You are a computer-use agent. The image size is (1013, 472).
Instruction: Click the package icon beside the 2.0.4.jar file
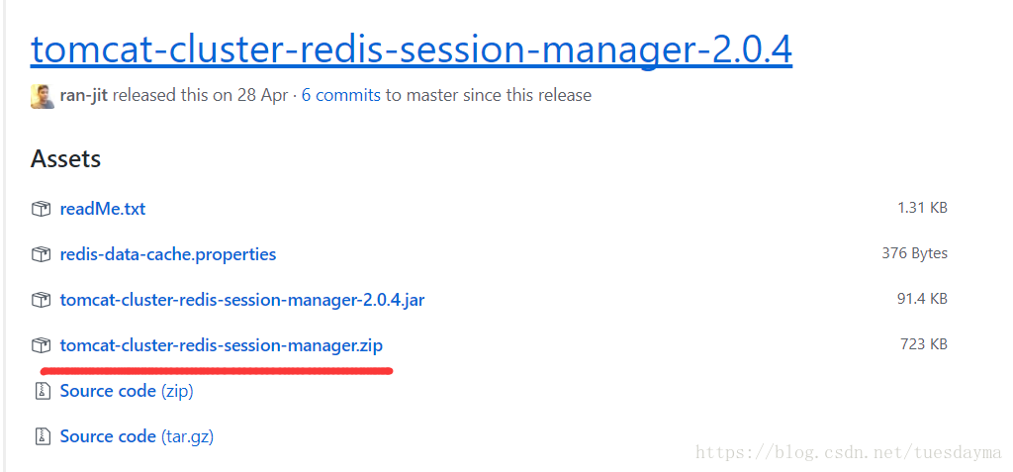tap(41, 300)
